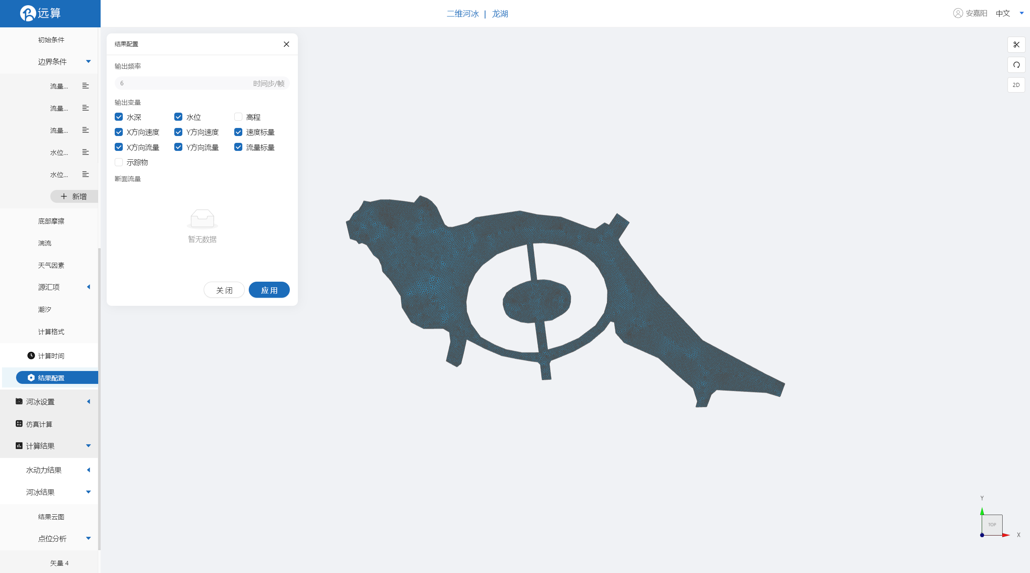The height and width of the screenshot is (573, 1030).
Task: Collapse the 边界条件 section arrow
Action: click(89, 62)
